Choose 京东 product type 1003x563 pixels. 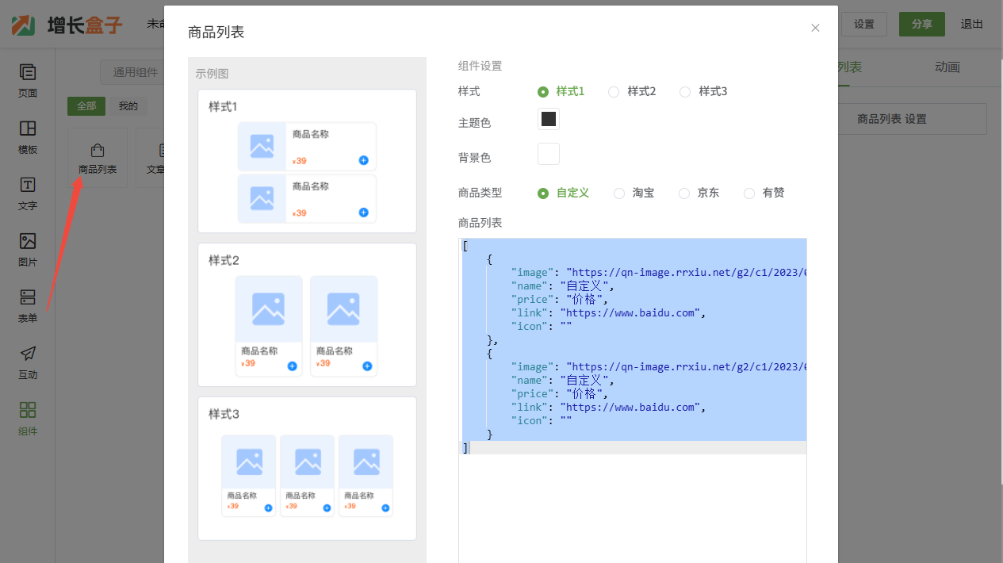[x=684, y=193]
